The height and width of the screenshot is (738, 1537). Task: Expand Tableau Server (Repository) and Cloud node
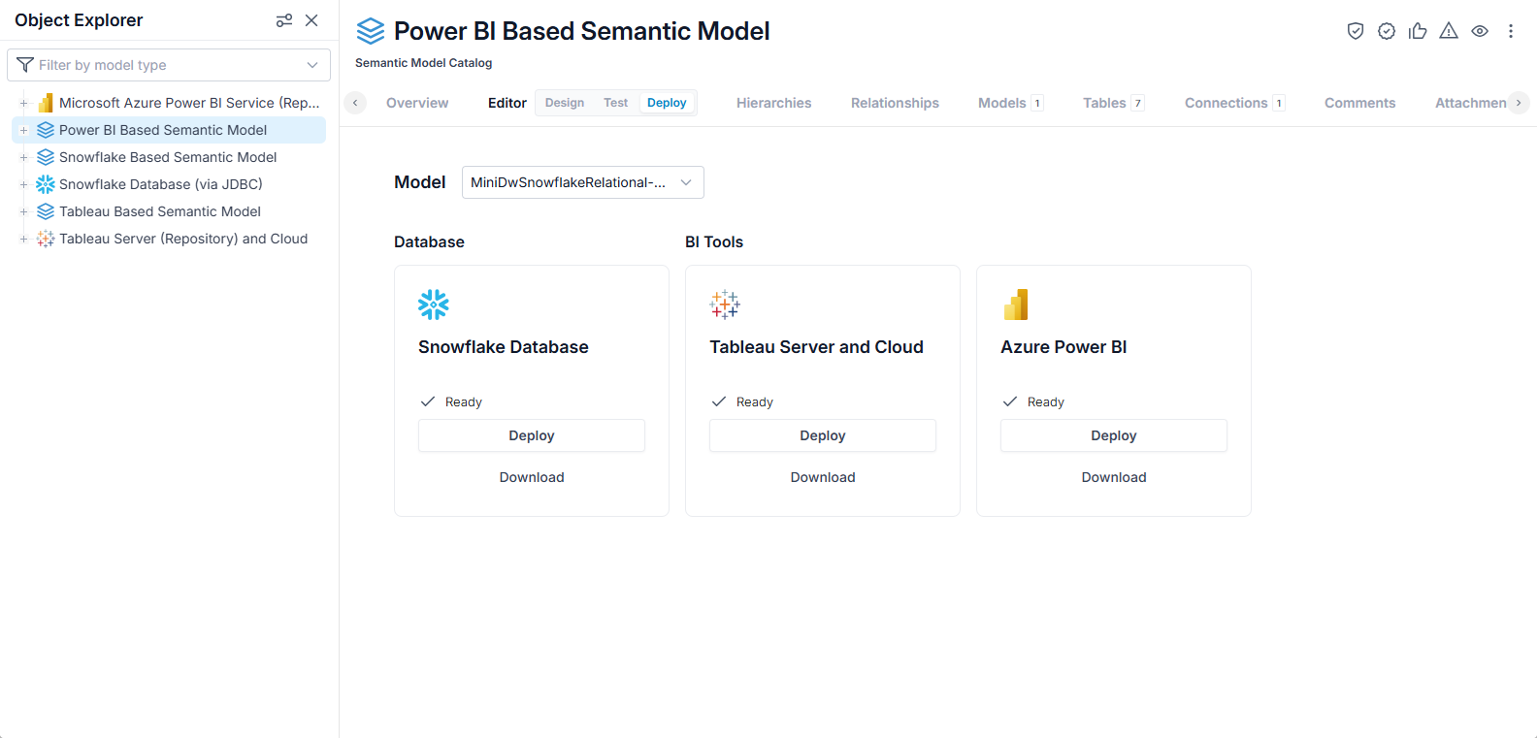[23, 239]
